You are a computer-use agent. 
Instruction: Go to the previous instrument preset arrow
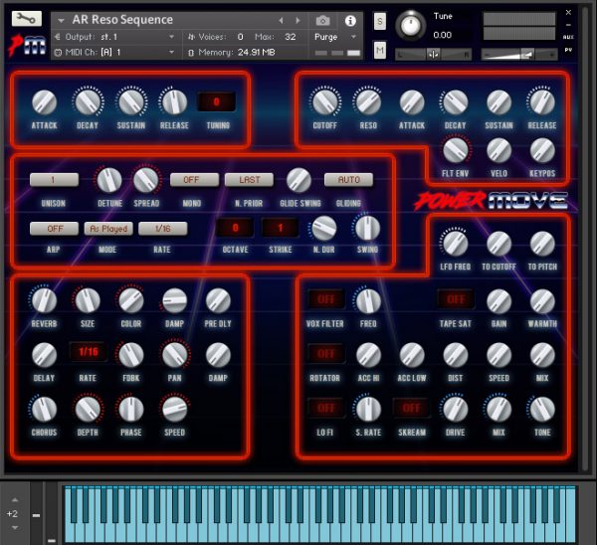click(281, 20)
